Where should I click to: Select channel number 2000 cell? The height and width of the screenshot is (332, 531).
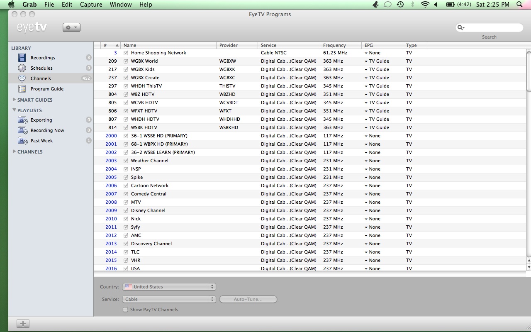pyautogui.click(x=111, y=136)
